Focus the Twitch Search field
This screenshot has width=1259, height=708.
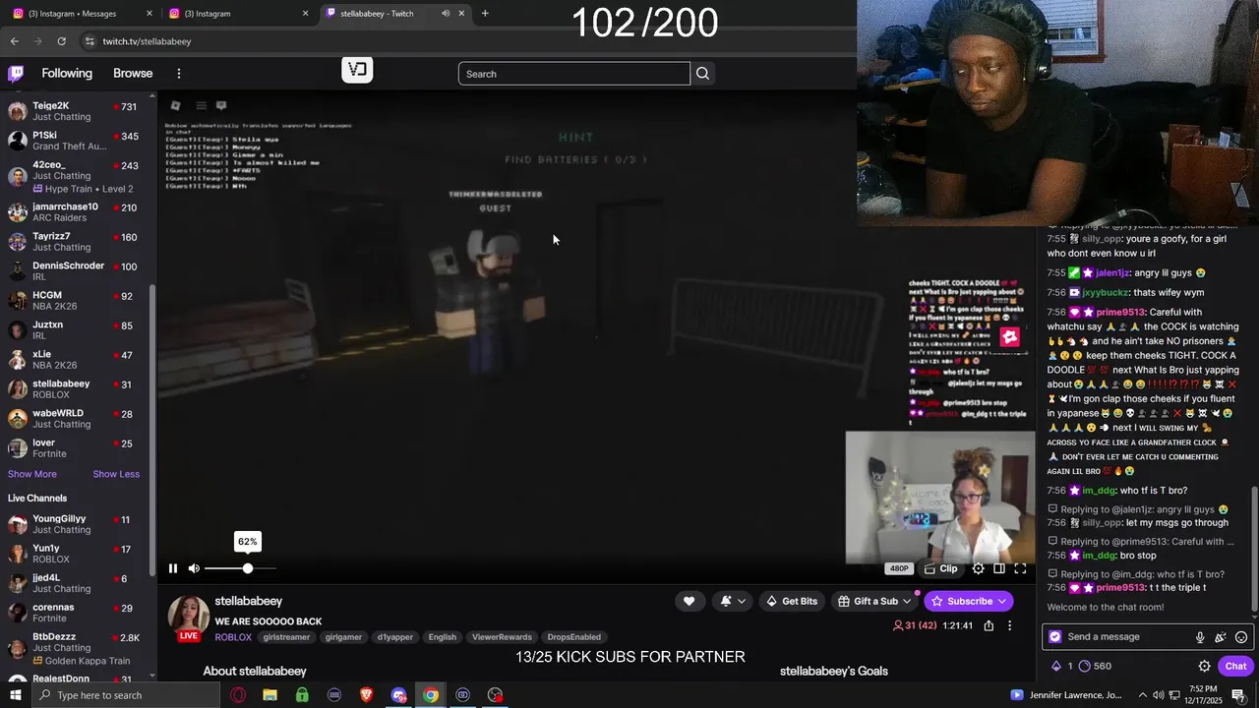[574, 74]
